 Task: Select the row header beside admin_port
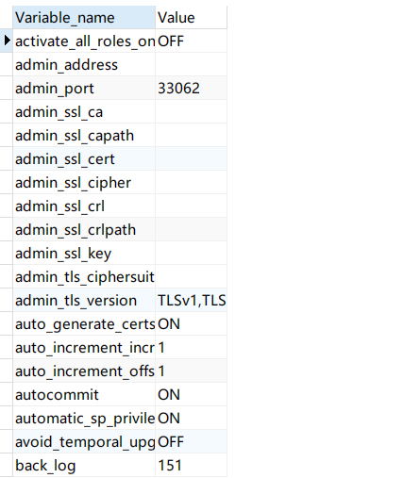pos(6,88)
